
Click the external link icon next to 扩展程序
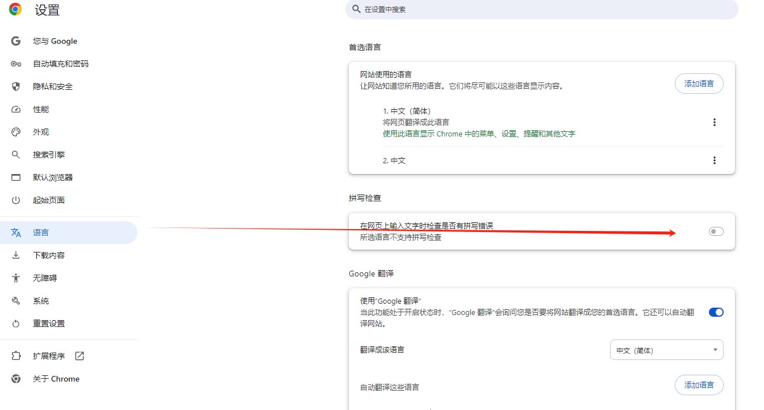[80, 356]
